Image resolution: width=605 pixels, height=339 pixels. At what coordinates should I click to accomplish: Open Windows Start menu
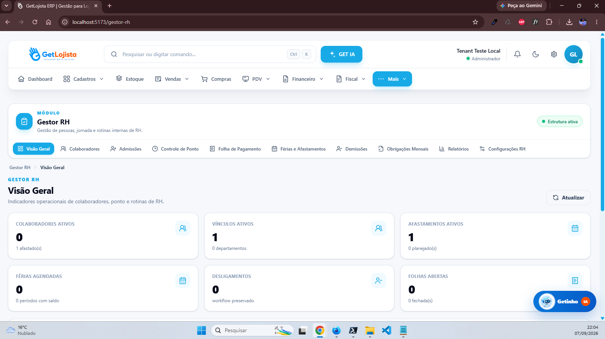(202, 330)
